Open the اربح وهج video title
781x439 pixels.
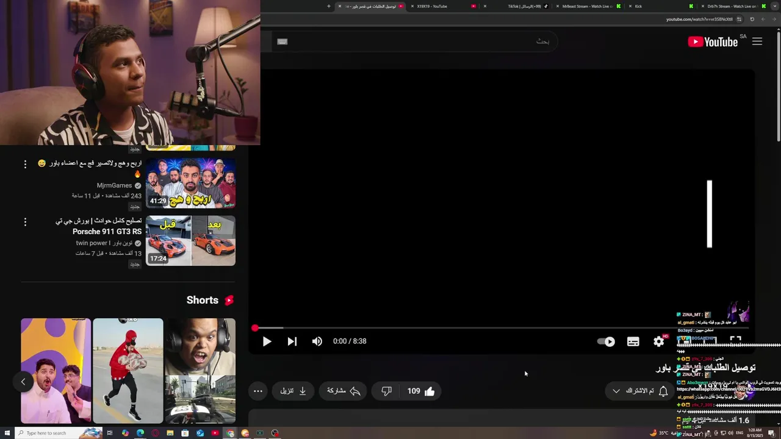click(x=90, y=168)
